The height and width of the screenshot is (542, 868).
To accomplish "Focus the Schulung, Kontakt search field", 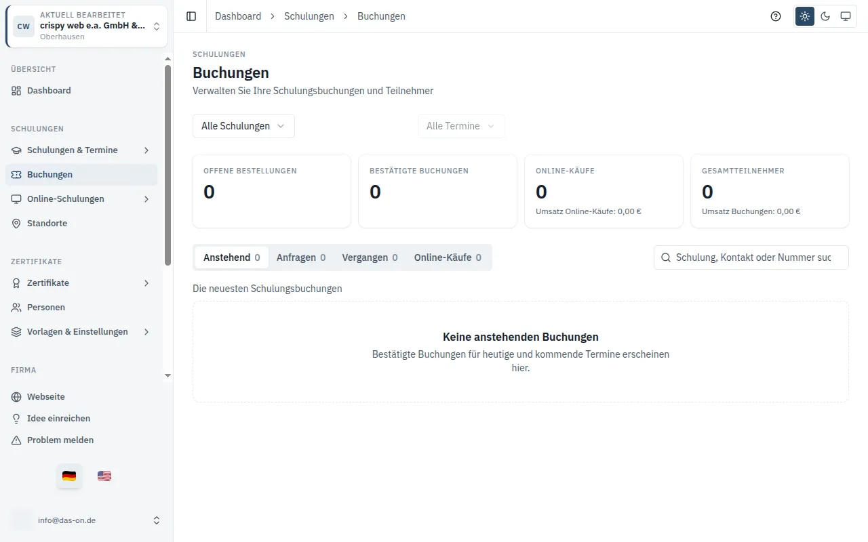I will (x=751, y=257).
